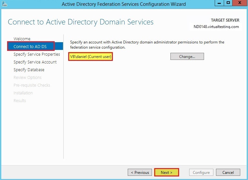Open the Specify Database step
The image size is (248, 180).
point(29,70)
